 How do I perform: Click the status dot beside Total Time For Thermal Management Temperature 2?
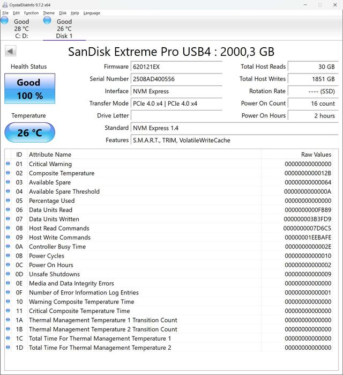tap(8, 347)
